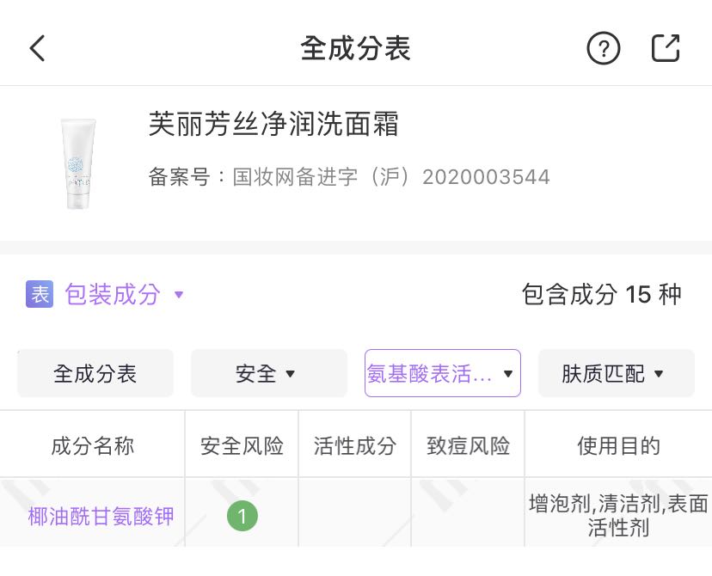Image resolution: width=712 pixels, height=576 pixels.
Task: Open the 氨基酸表活 filter dropdown
Action: (442, 373)
